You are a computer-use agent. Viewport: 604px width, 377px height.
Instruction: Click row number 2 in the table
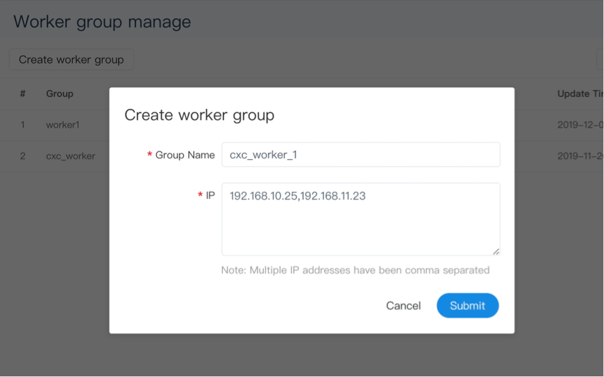22,156
